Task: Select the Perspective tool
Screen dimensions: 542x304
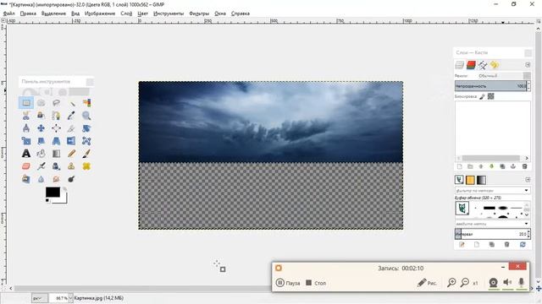Action: [56, 141]
